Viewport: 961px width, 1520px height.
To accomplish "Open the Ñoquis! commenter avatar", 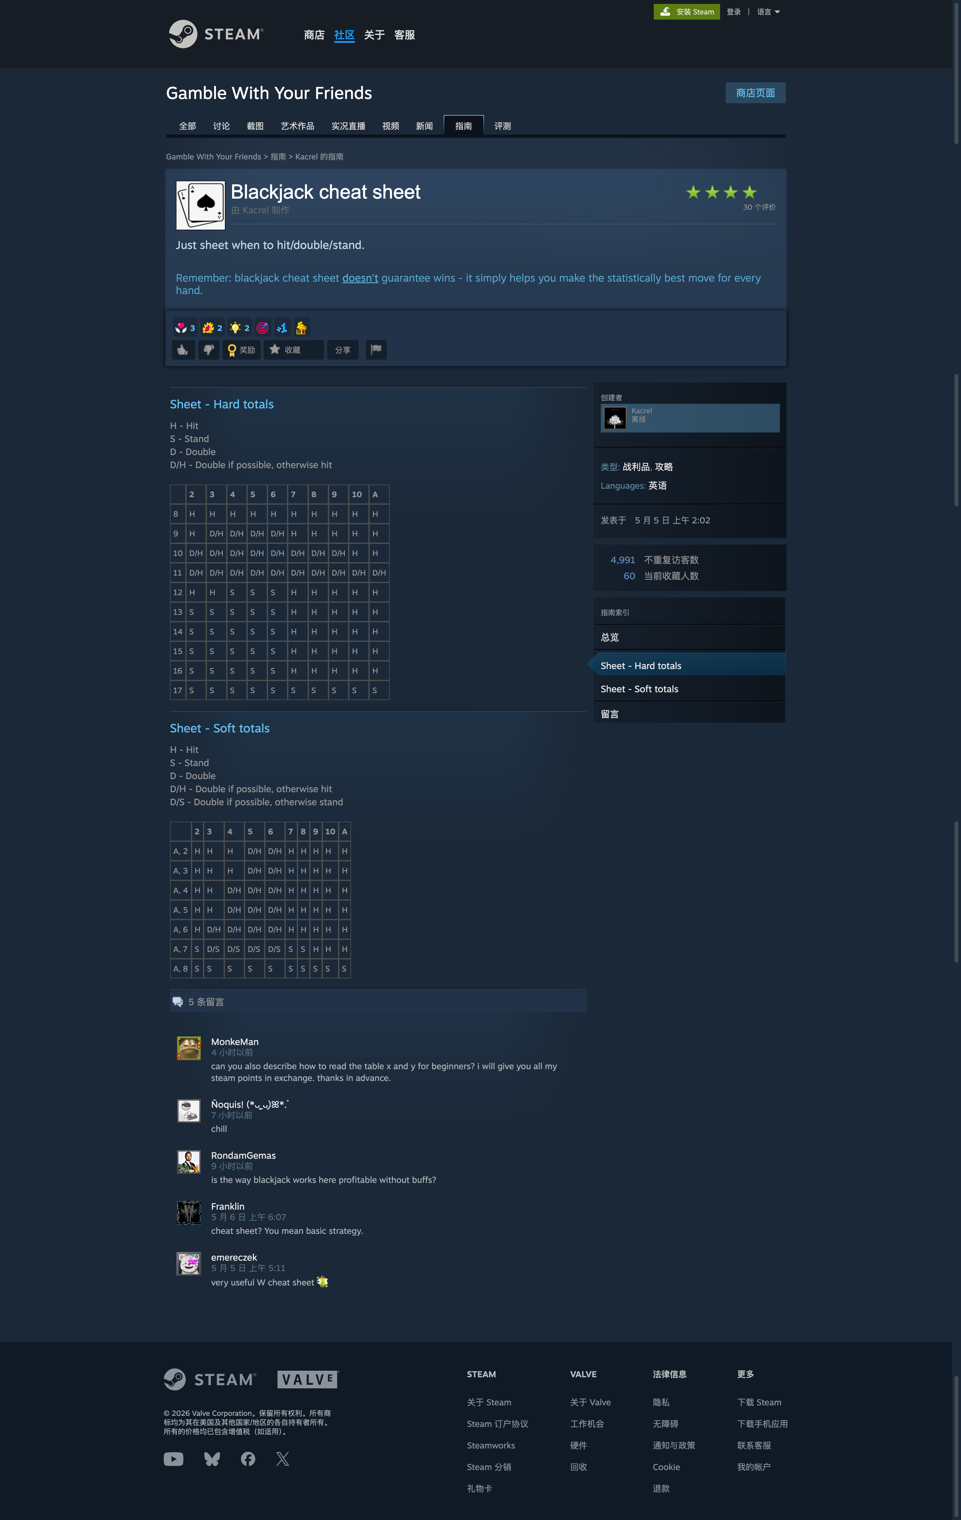I will pos(189,1111).
